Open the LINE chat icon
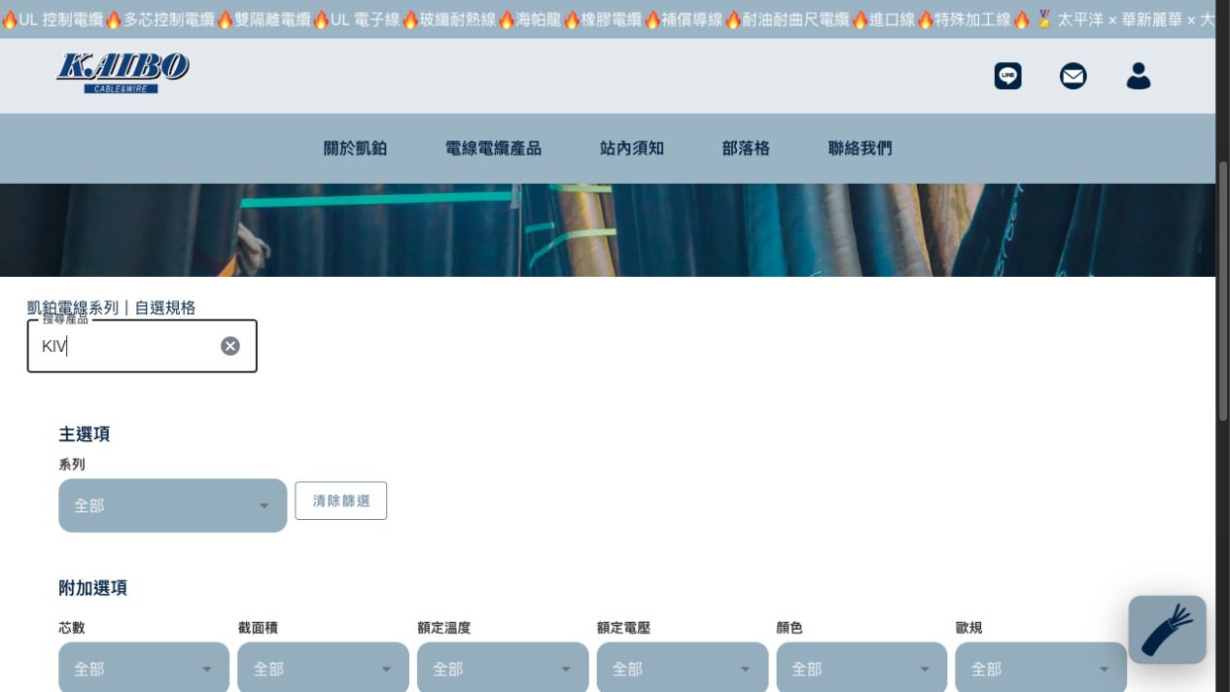This screenshot has height=692, width=1230. click(1008, 76)
